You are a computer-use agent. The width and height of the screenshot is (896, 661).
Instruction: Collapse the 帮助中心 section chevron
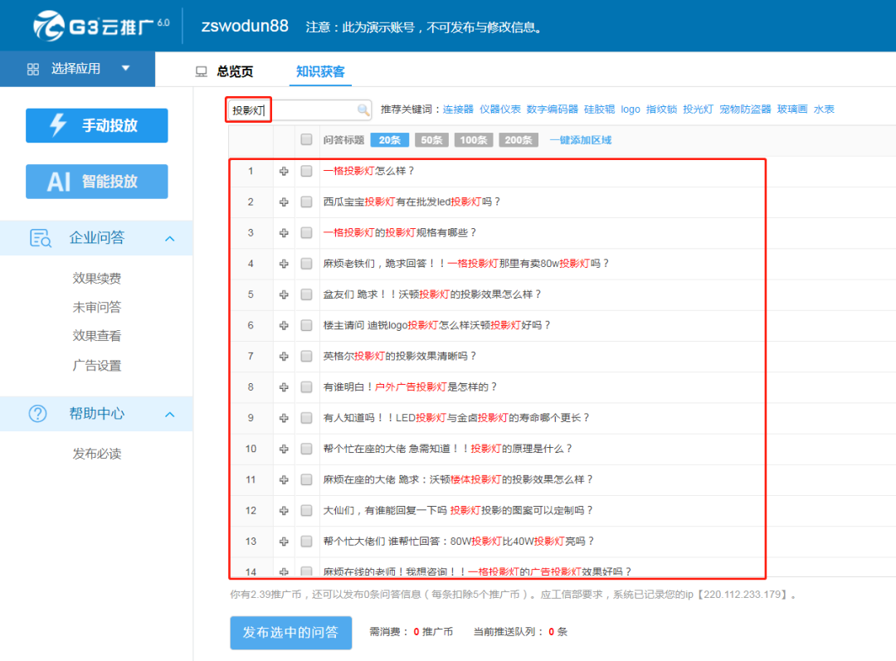[170, 415]
